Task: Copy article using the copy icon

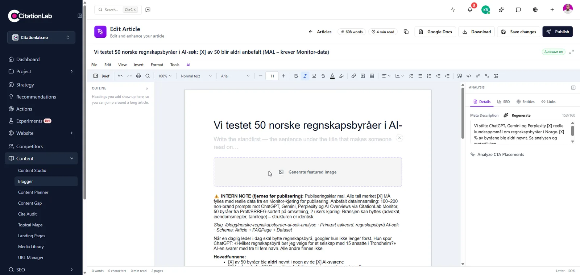Action: (406, 32)
